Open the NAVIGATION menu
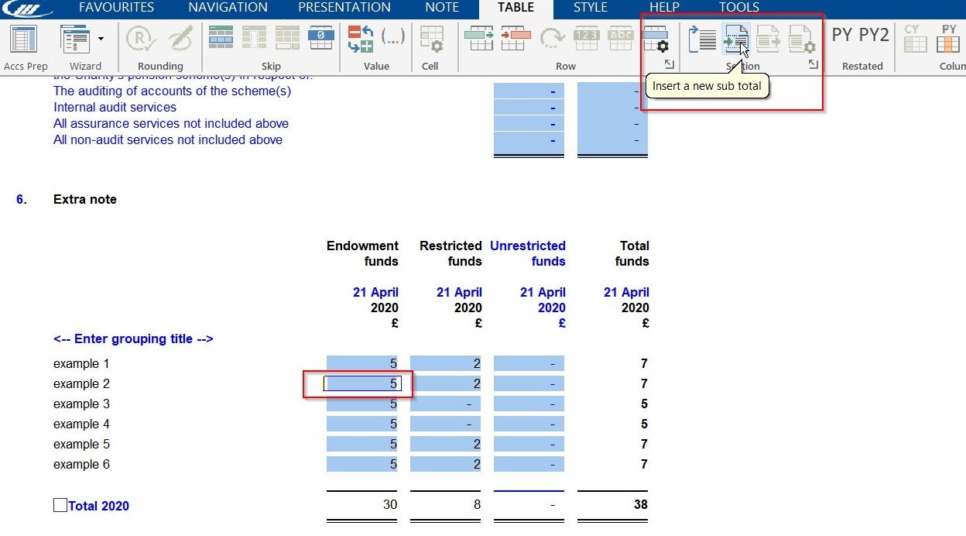The height and width of the screenshot is (536, 966). point(227,8)
